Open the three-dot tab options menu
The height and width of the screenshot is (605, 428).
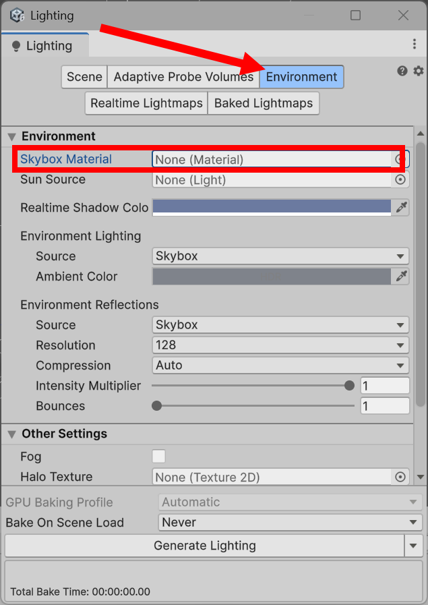pyautogui.click(x=415, y=44)
